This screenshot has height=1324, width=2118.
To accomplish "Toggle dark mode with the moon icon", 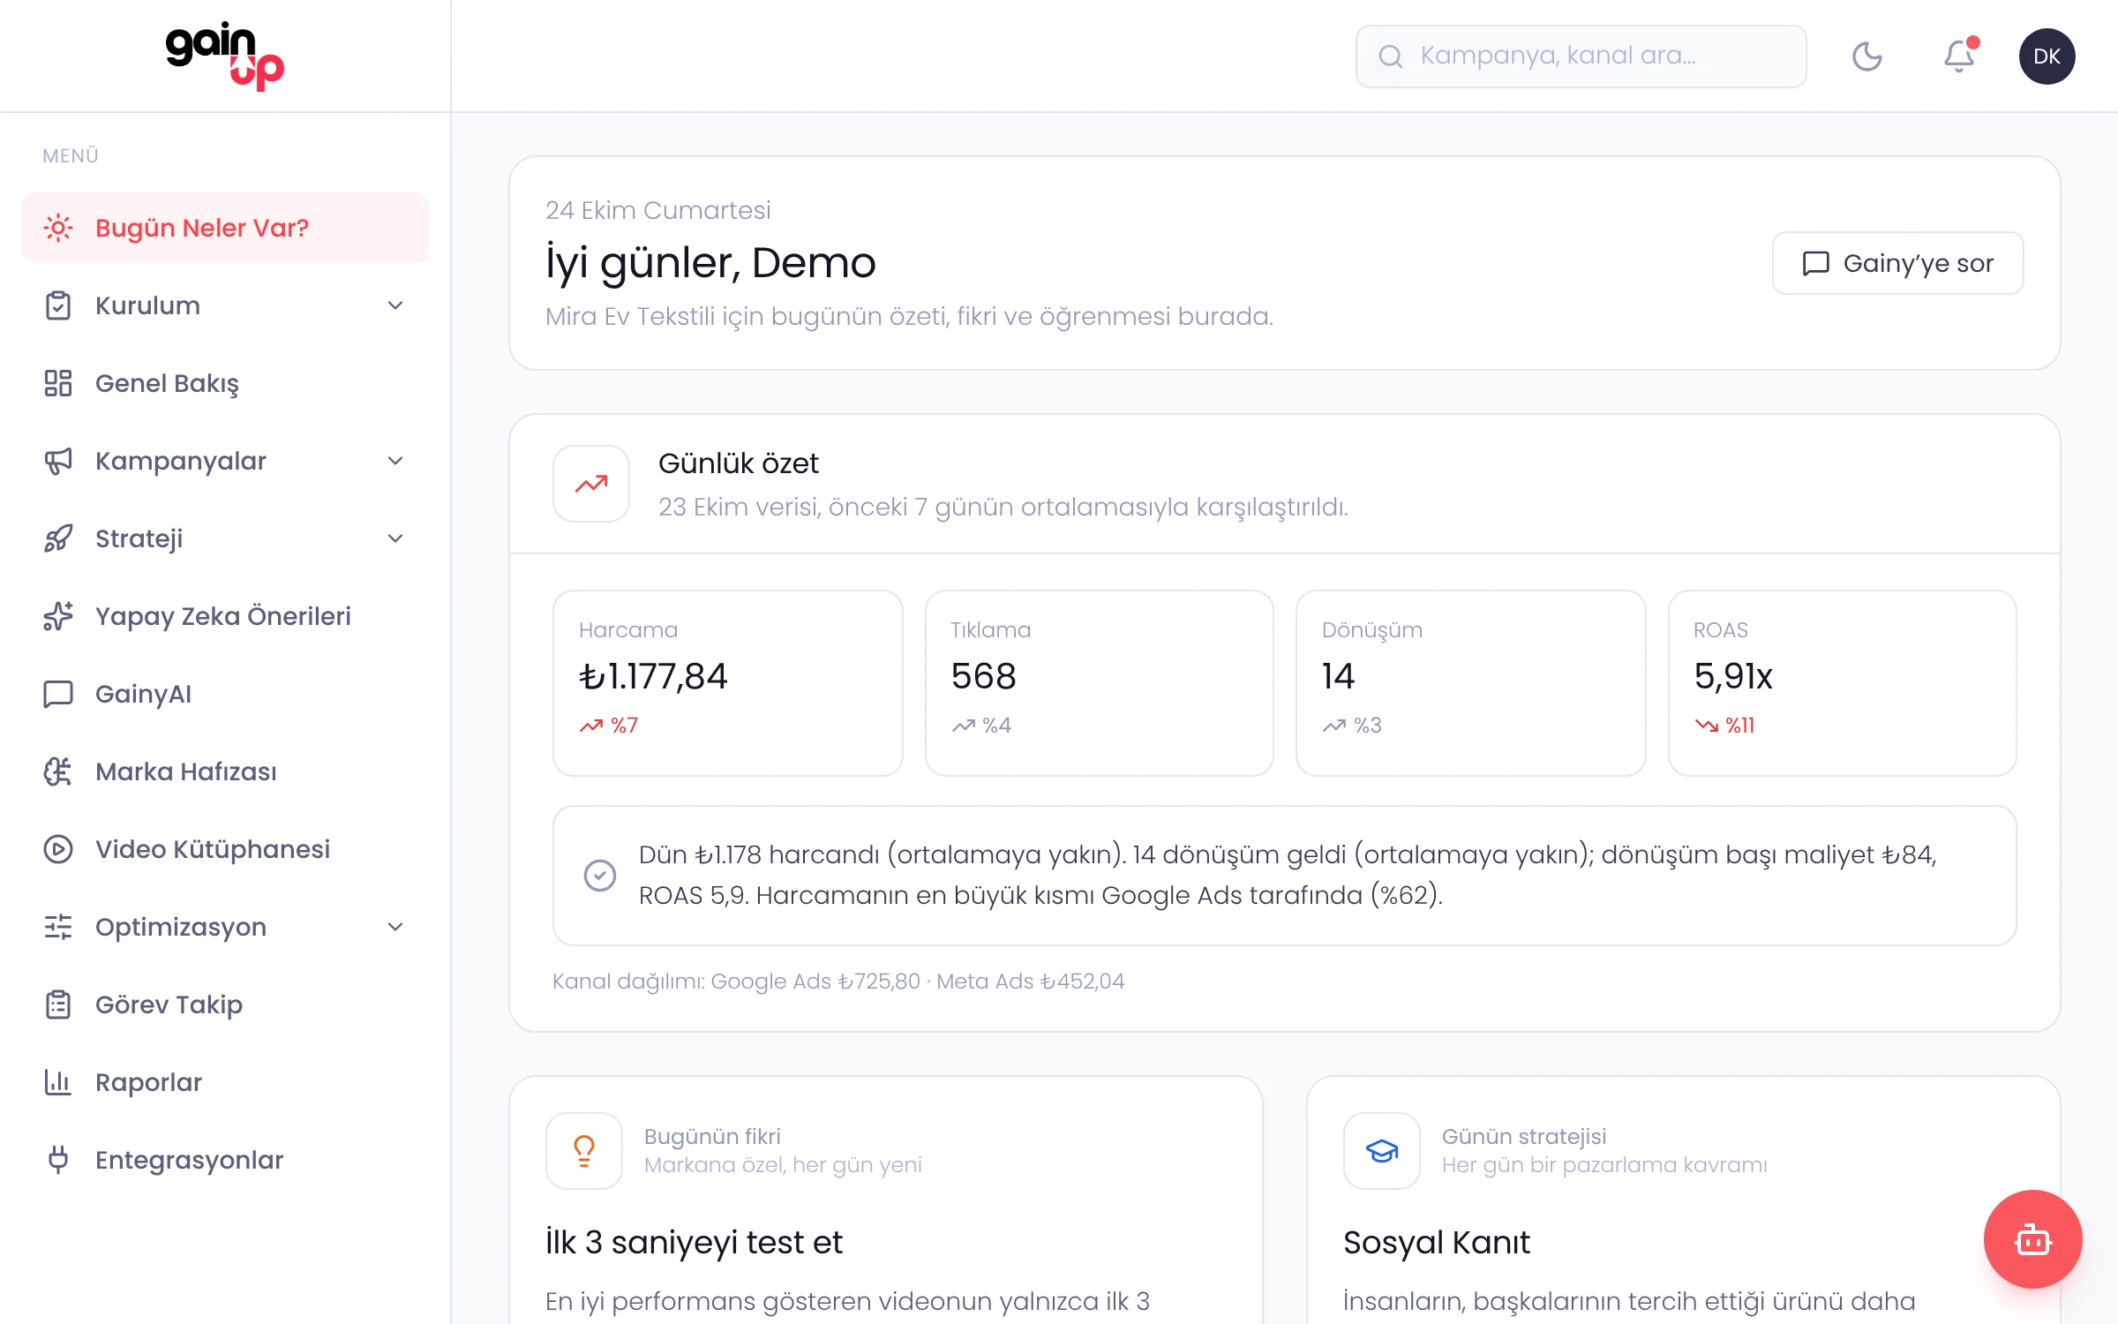I will [1867, 56].
